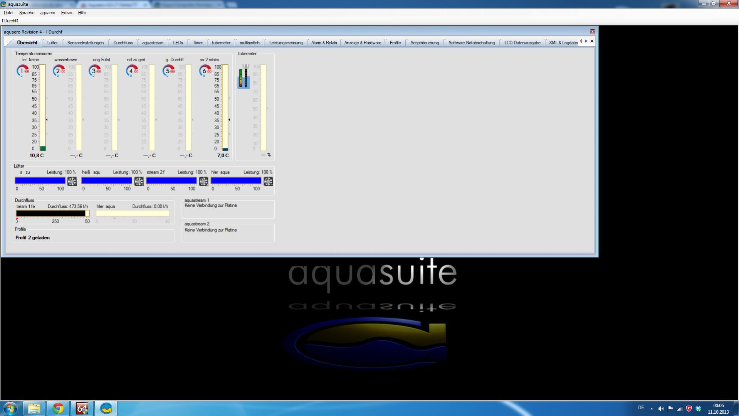Click fan icon beside 's zu' bar
Image resolution: width=739 pixels, height=416 pixels.
tap(72, 181)
